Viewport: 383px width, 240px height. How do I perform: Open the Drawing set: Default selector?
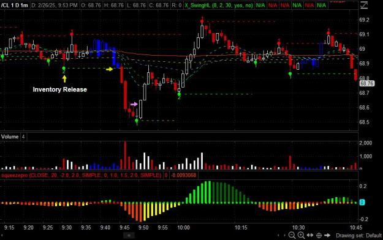click(358, 236)
